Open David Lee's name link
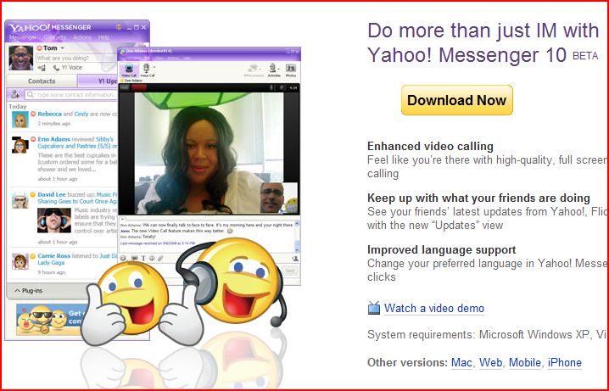Image resolution: width=609 pixels, height=391 pixels. (x=52, y=194)
